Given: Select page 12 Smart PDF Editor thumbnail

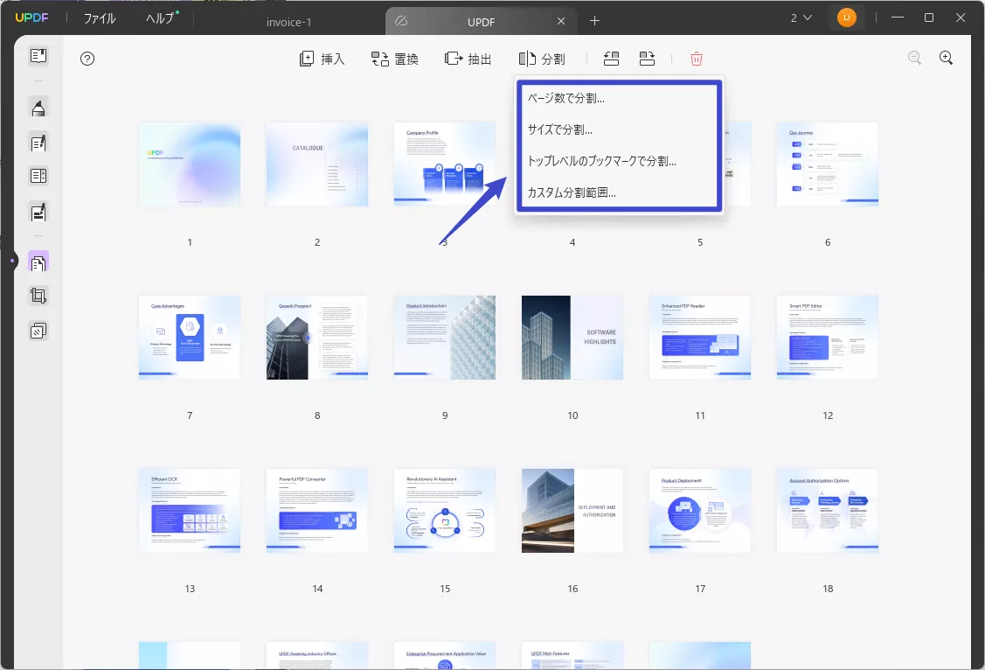Looking at the screenshot, I should click(828, 338).
